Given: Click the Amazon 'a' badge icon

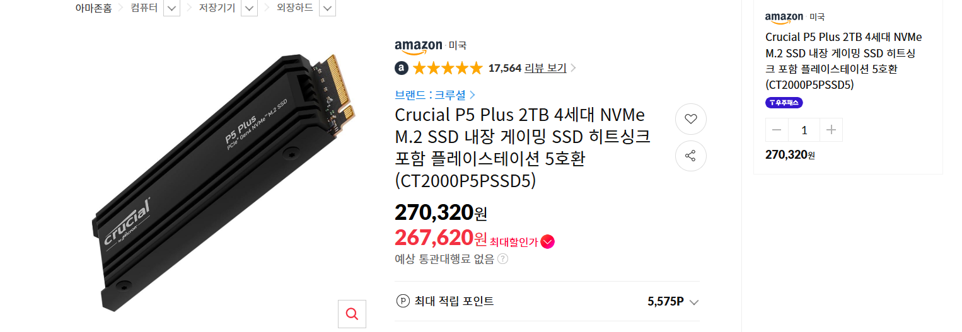Looking at the screenshot, I should 402,68.
